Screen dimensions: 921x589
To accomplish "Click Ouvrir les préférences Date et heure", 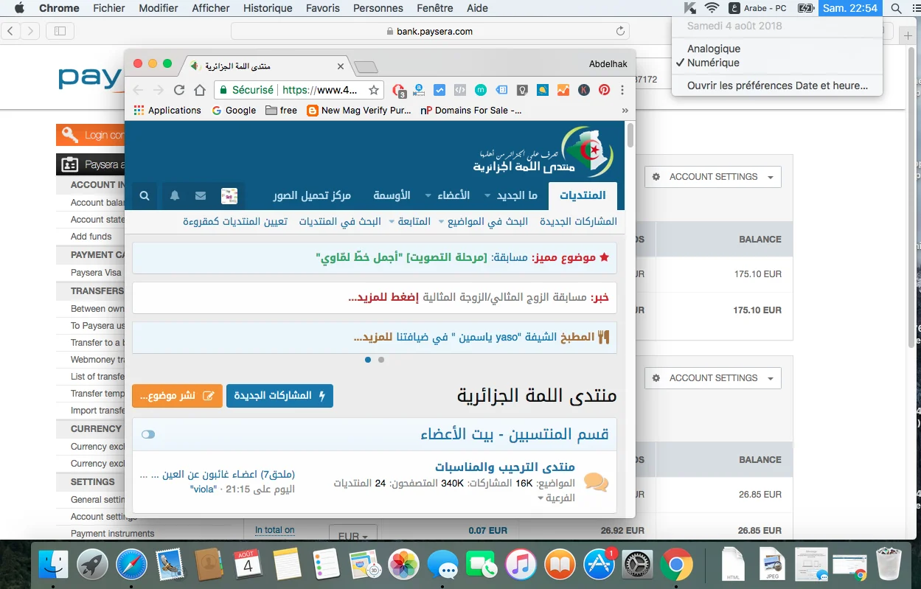I will 777,86.
